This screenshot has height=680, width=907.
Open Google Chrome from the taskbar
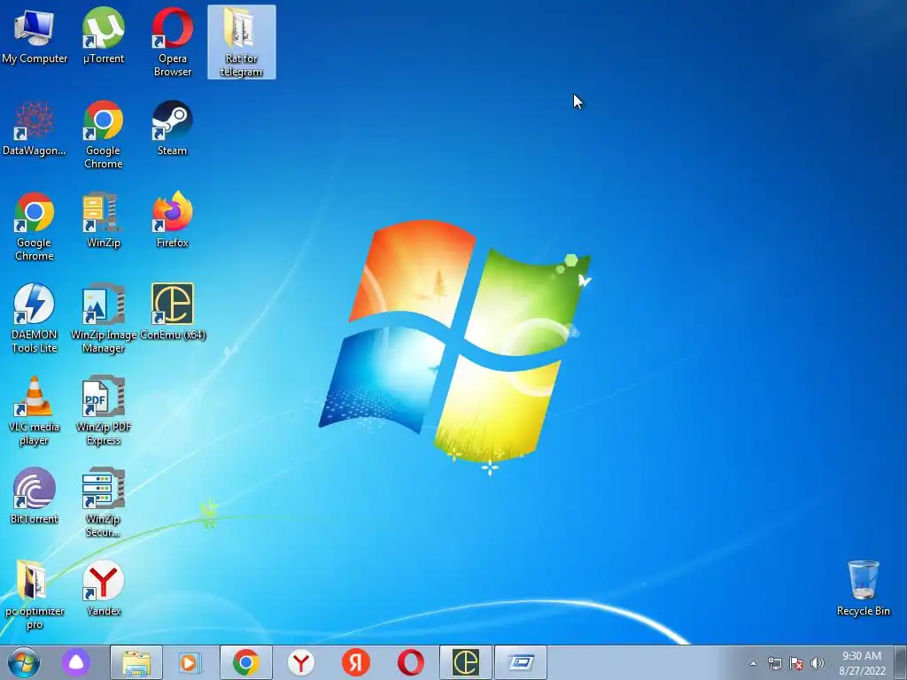pyautogui.click(x=246, y=662)
